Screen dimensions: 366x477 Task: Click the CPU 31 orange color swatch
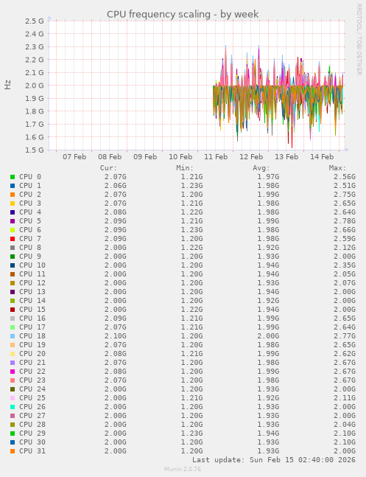pos(13,451)
